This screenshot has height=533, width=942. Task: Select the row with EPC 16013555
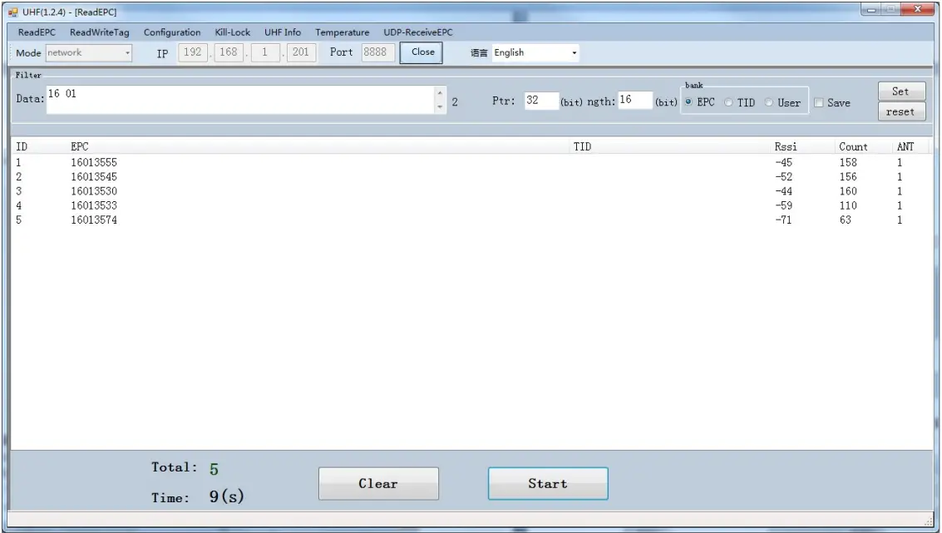pyautogui.click(x=471, y=163)
